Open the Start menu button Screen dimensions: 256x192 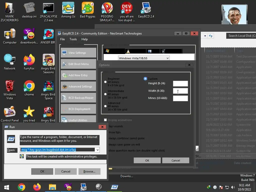(x=6, y=187)
